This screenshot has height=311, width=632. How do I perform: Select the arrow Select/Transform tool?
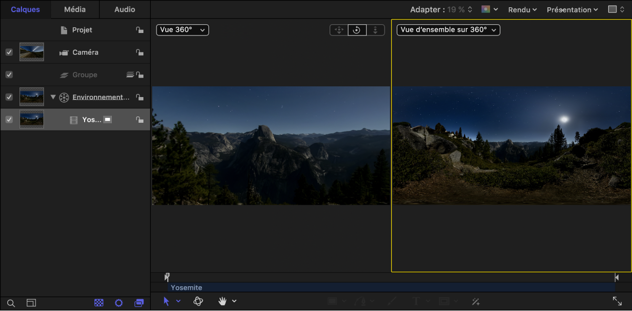(167, 301)
